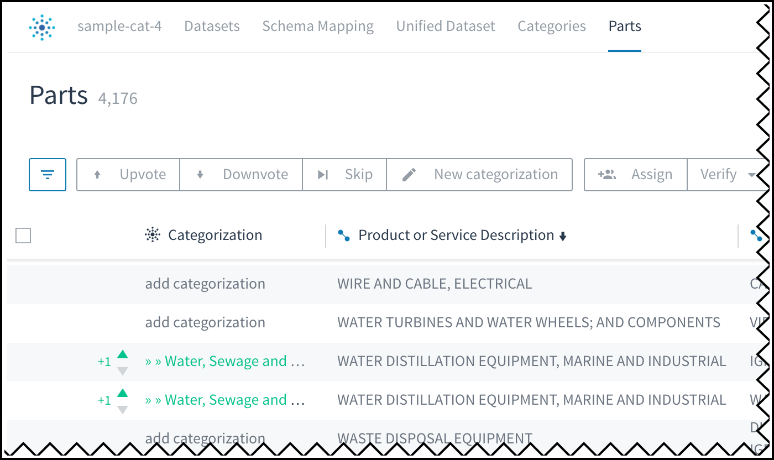Click +1 vote count on second Water row
774x460 pixels.
coord(104,400)
